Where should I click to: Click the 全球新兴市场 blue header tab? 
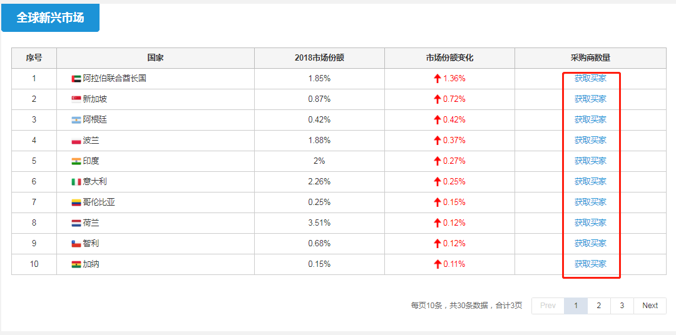pyautogui.click(x=50, y=17)
